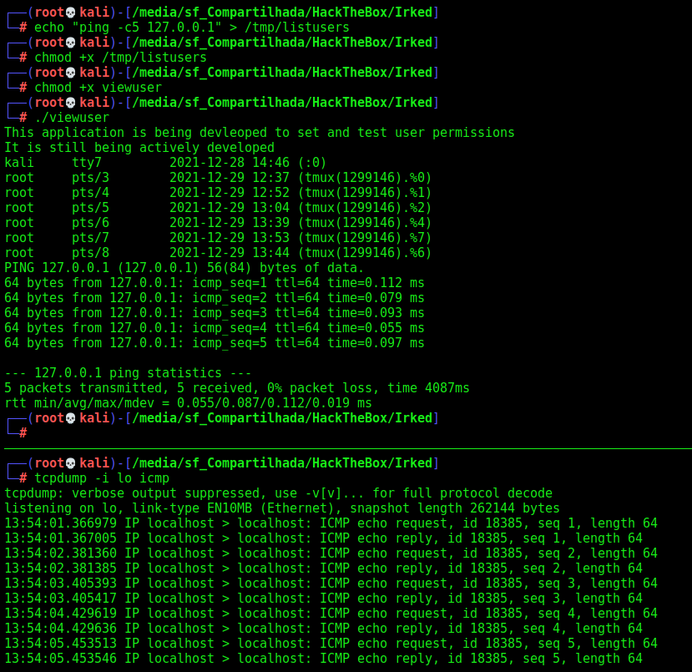Click the line 'This application is being devleoped'
Screen dimensions: 692x672
pos(260,133)
